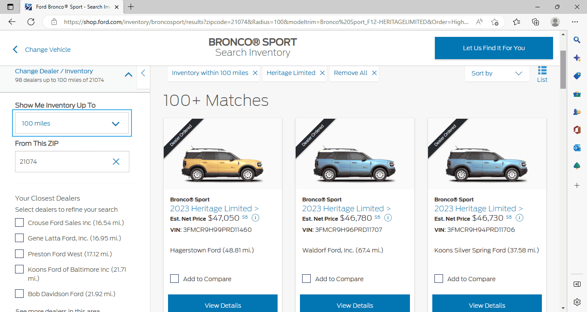Viewport: 587px width, 312px height.
Task: Switch to List view icon
Action: [542, 74]
